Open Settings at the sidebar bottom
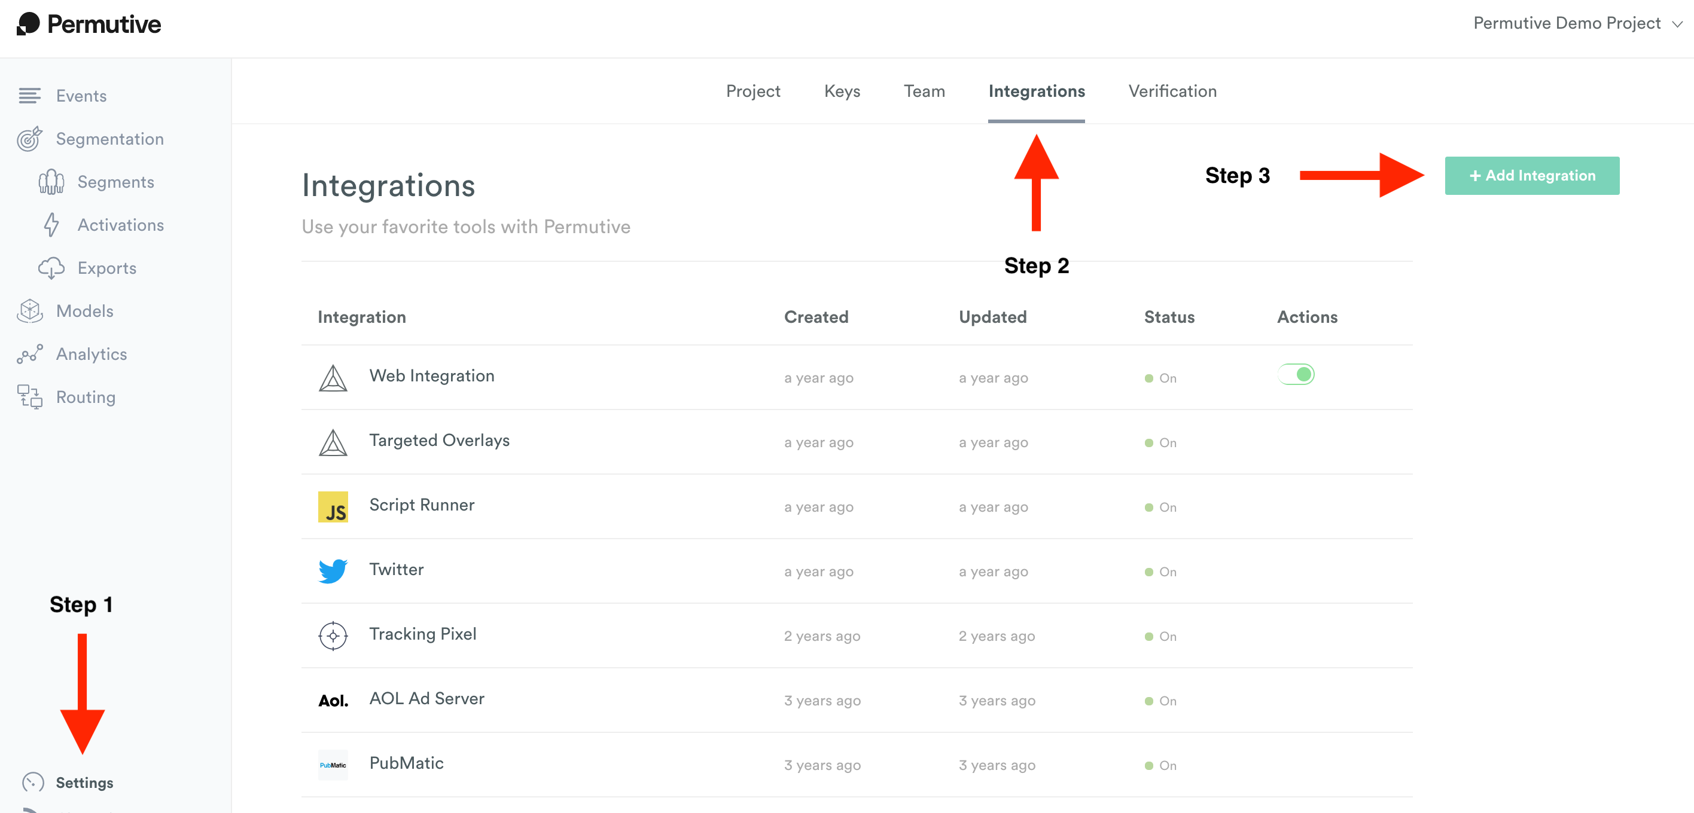The height and width of the screenshot is (813, 1694). click(x=84, y=783)
